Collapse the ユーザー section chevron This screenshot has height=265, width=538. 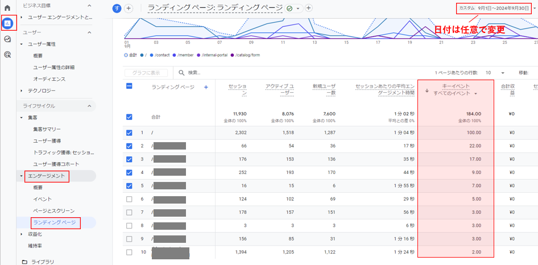[89, 32]
